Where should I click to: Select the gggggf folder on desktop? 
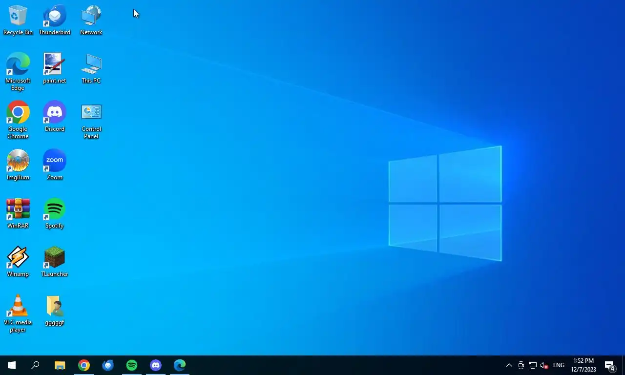(55, 310)
